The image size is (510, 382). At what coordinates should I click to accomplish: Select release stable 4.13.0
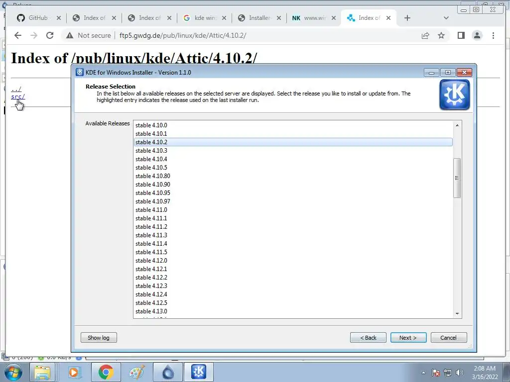point(293,311)
